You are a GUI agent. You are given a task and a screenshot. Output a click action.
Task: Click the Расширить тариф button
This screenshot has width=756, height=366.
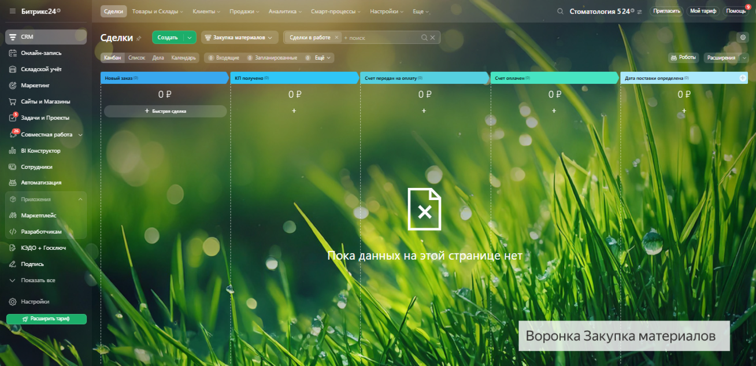point(46,319)
